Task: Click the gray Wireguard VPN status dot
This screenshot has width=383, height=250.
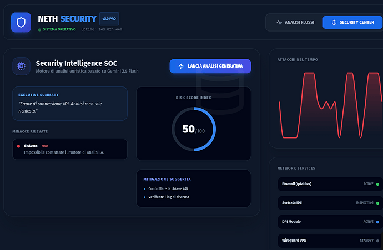Action: click(377, 241)
